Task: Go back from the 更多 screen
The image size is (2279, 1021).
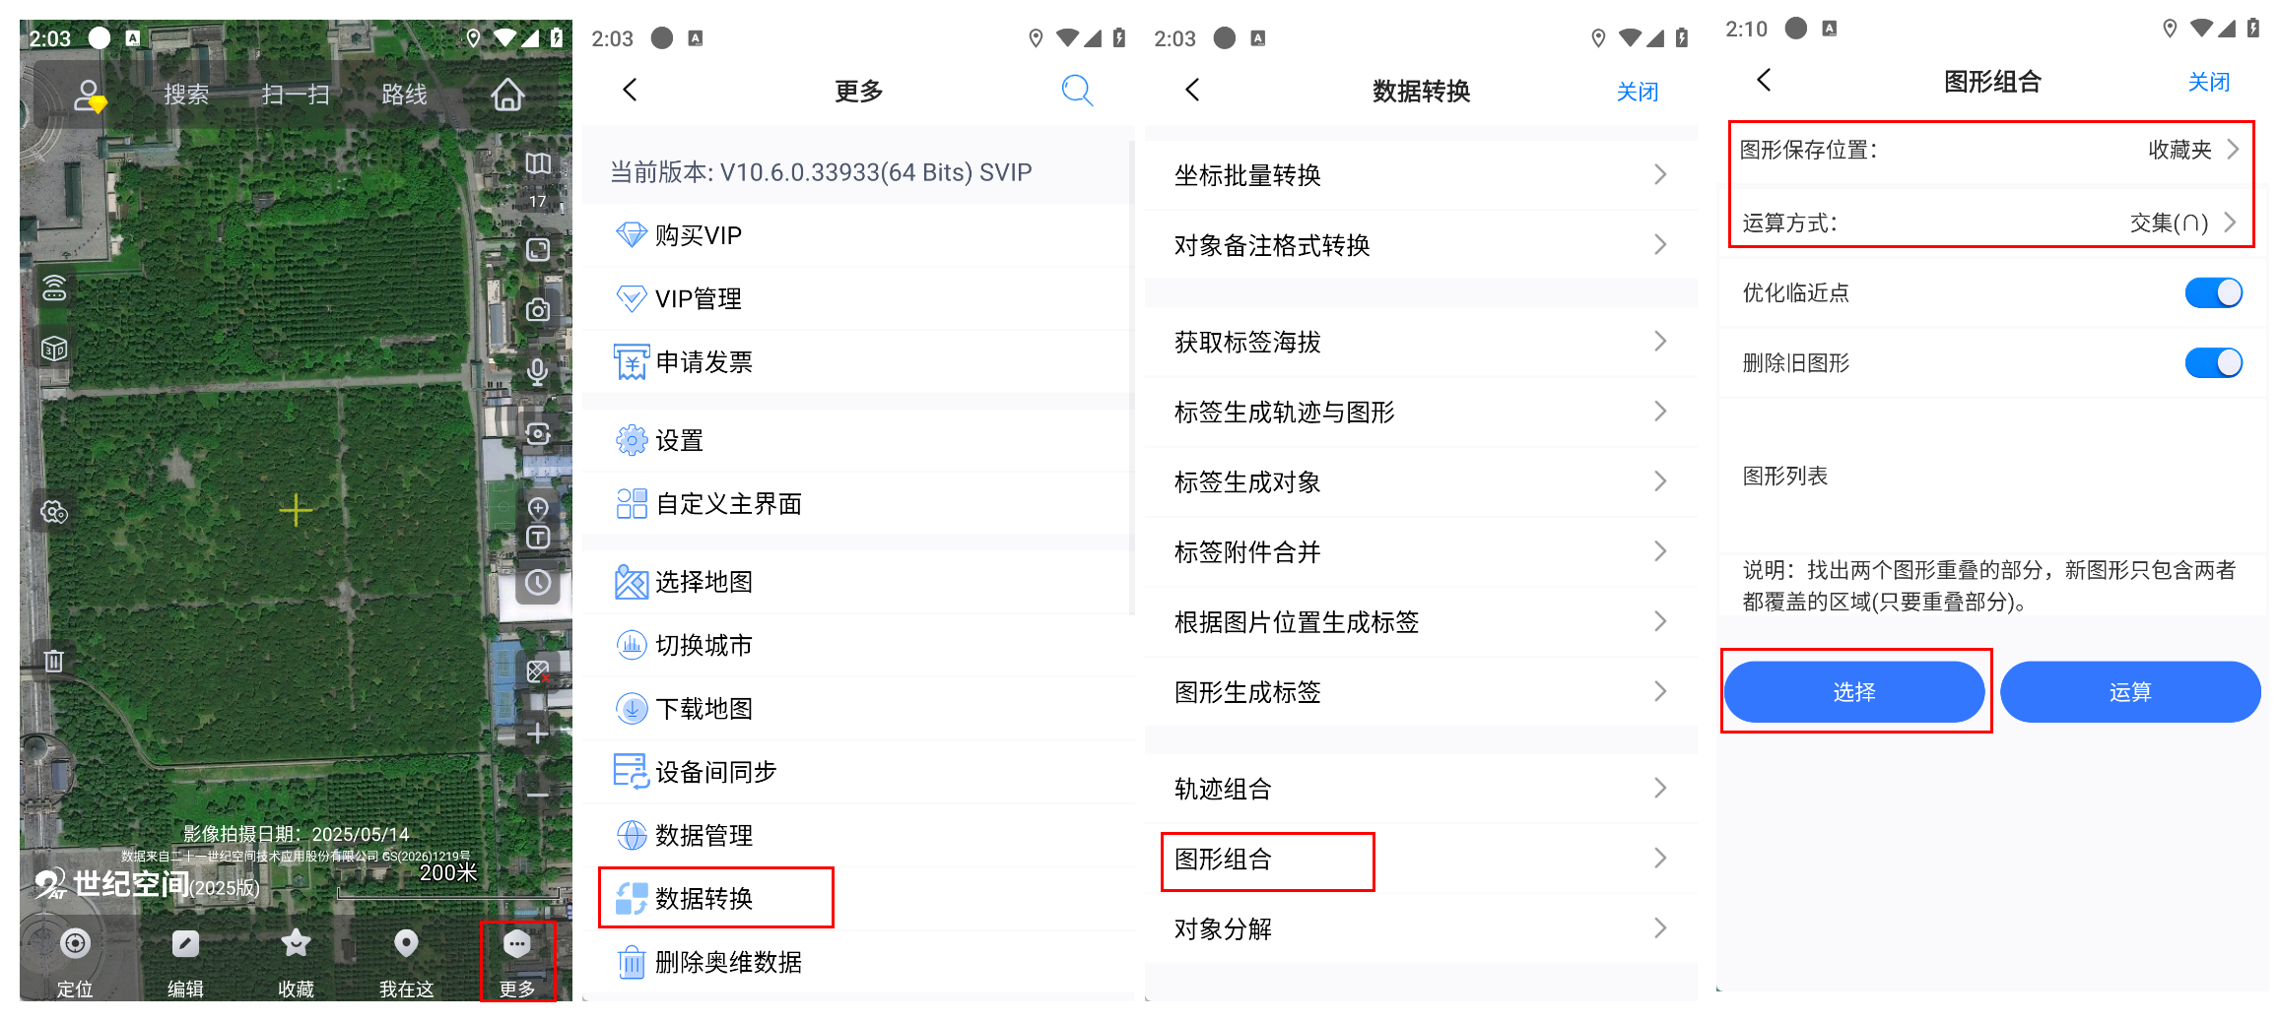Action: coord(631,91)
